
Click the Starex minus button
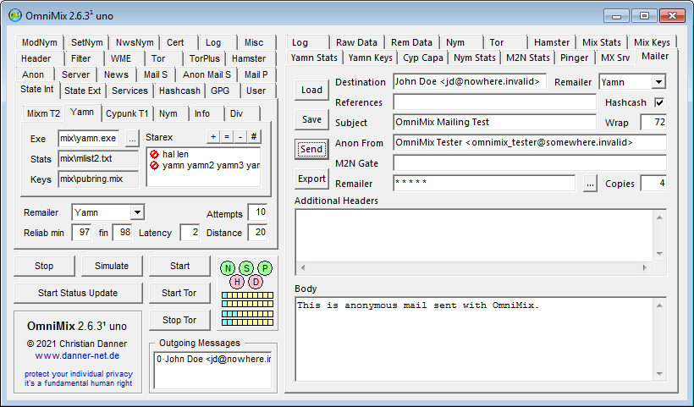[x=240, y=137]
